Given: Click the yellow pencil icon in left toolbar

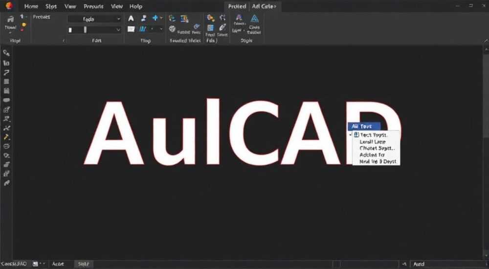Looking at the screenshot, I should [6, 136].
